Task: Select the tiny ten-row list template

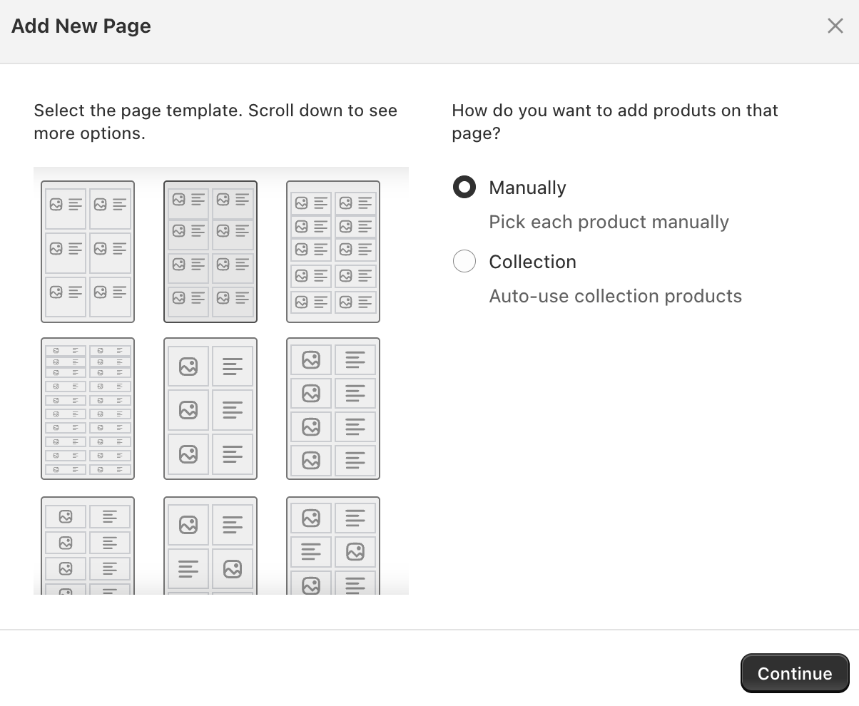Action: coord(87,408)
